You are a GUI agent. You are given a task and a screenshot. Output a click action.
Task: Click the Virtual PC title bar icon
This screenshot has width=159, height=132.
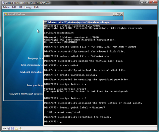(3, 3)
